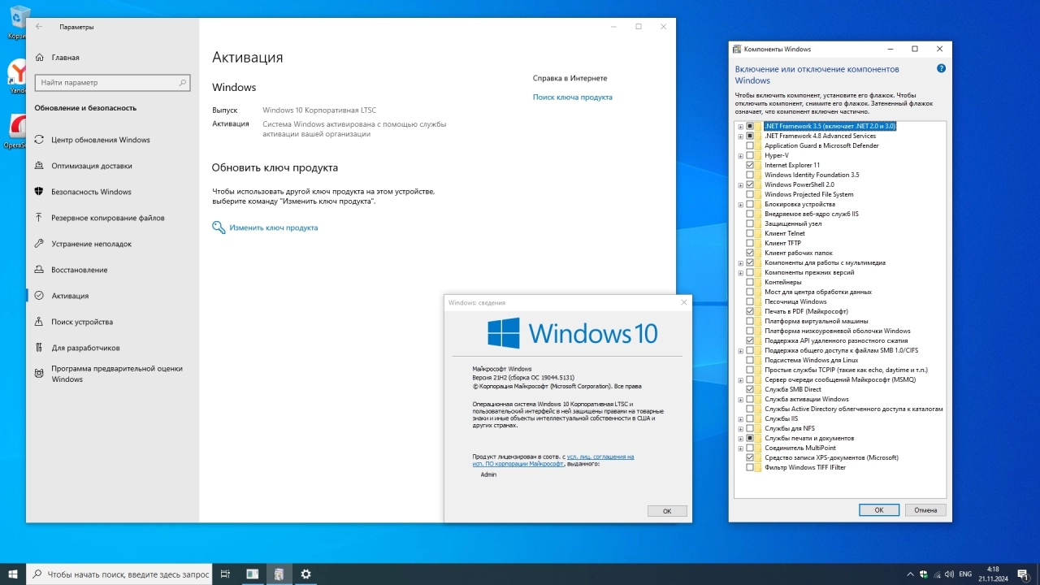Open the notification center icon
This screenshot has height=585, width=1040.
[1022, 574]
